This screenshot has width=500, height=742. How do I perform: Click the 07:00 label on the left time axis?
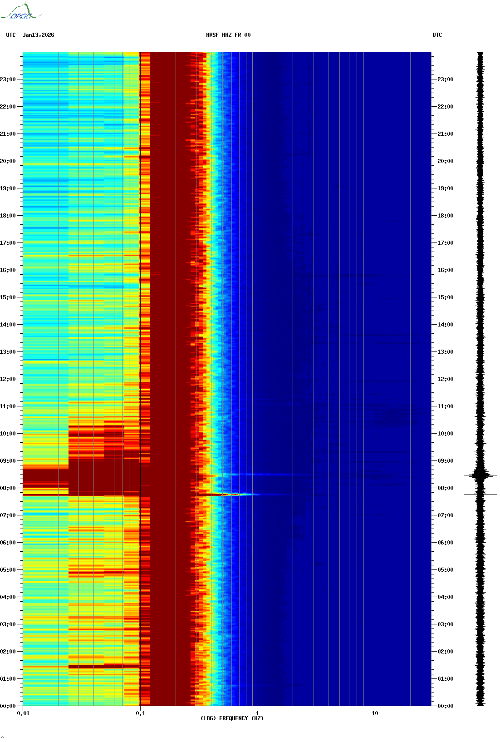tap(8, 515)
